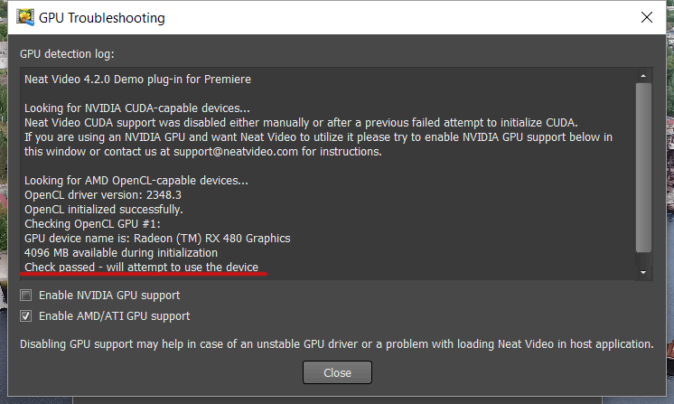The width and height of the screenshot is (674, 404).
Task: Enable NVIDIA GPU support checkbox
Action: click(x=26, y=296)
